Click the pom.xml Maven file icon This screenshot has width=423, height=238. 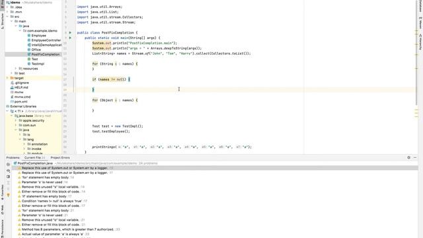[12, 102]
